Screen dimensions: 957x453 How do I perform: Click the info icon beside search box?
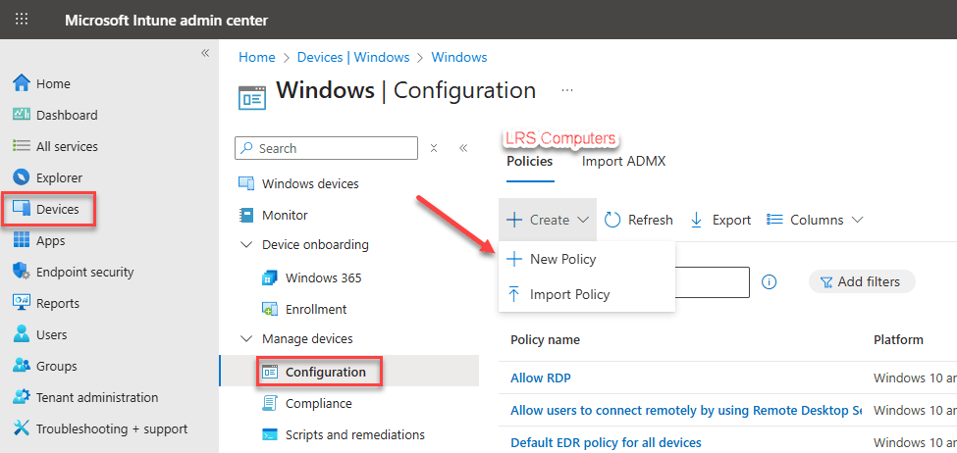770,282
